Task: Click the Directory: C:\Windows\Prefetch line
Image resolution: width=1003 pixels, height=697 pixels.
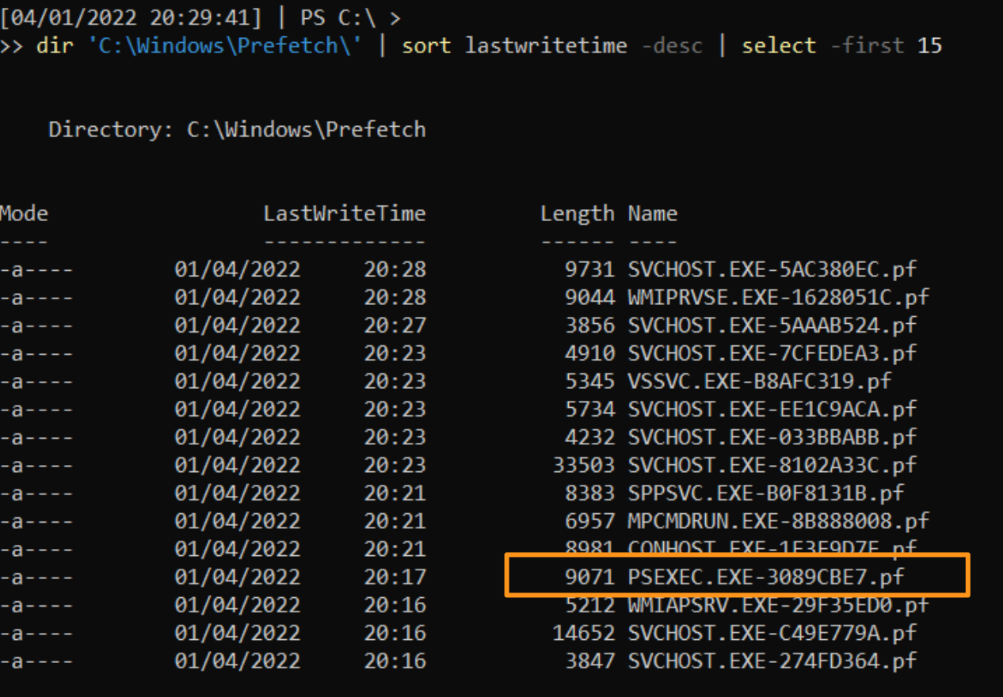Action: click(237, 129)
